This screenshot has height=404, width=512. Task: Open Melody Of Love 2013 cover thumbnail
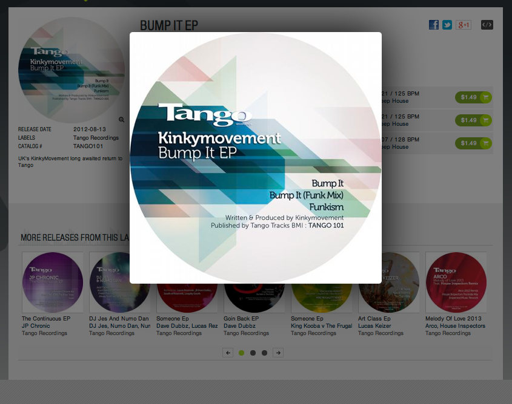coord(456,282)
